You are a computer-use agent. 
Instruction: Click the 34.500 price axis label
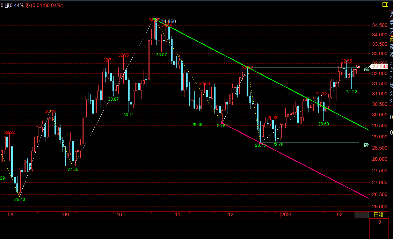tap(379, 26)
